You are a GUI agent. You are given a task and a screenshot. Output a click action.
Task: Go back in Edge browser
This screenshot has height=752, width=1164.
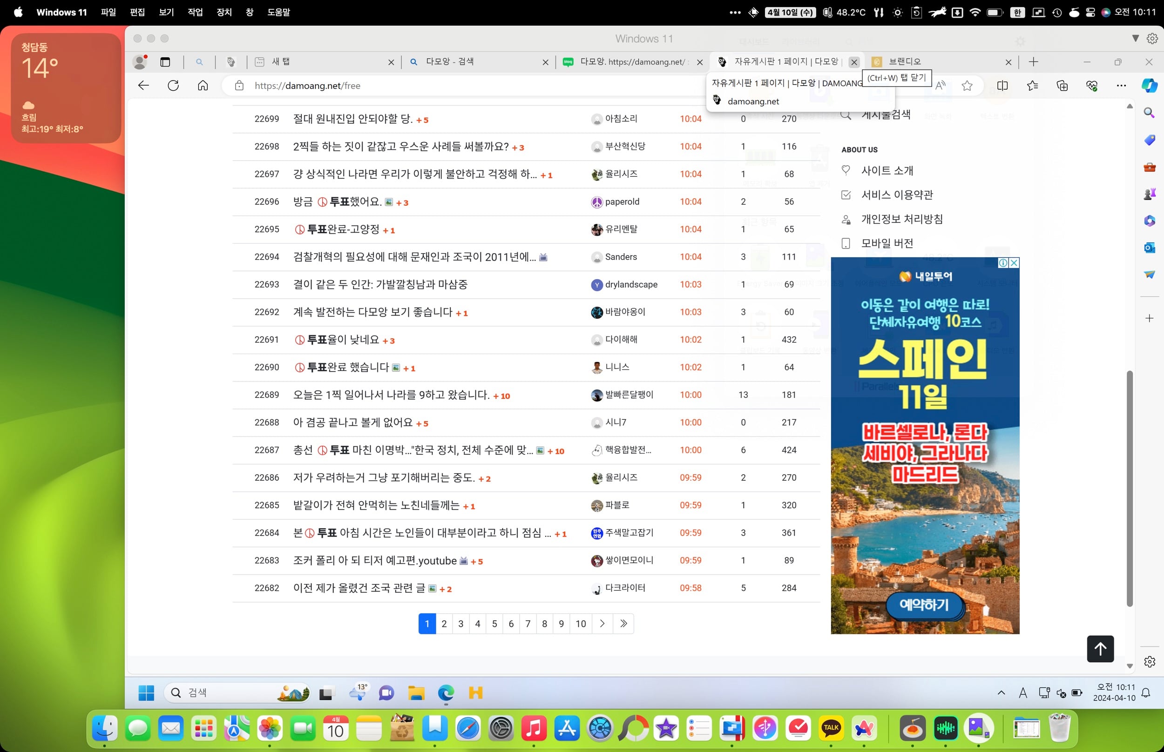(143, 86)
